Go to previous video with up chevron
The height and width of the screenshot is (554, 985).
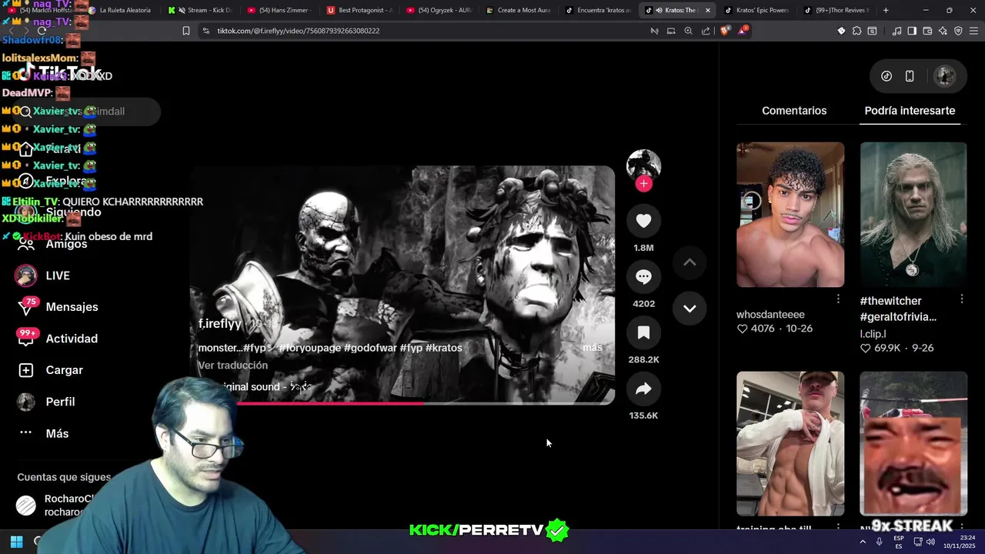pos(689,262)
